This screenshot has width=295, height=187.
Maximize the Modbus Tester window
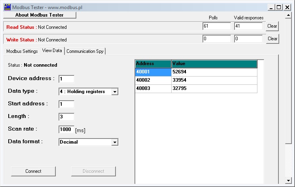[279, 7]
